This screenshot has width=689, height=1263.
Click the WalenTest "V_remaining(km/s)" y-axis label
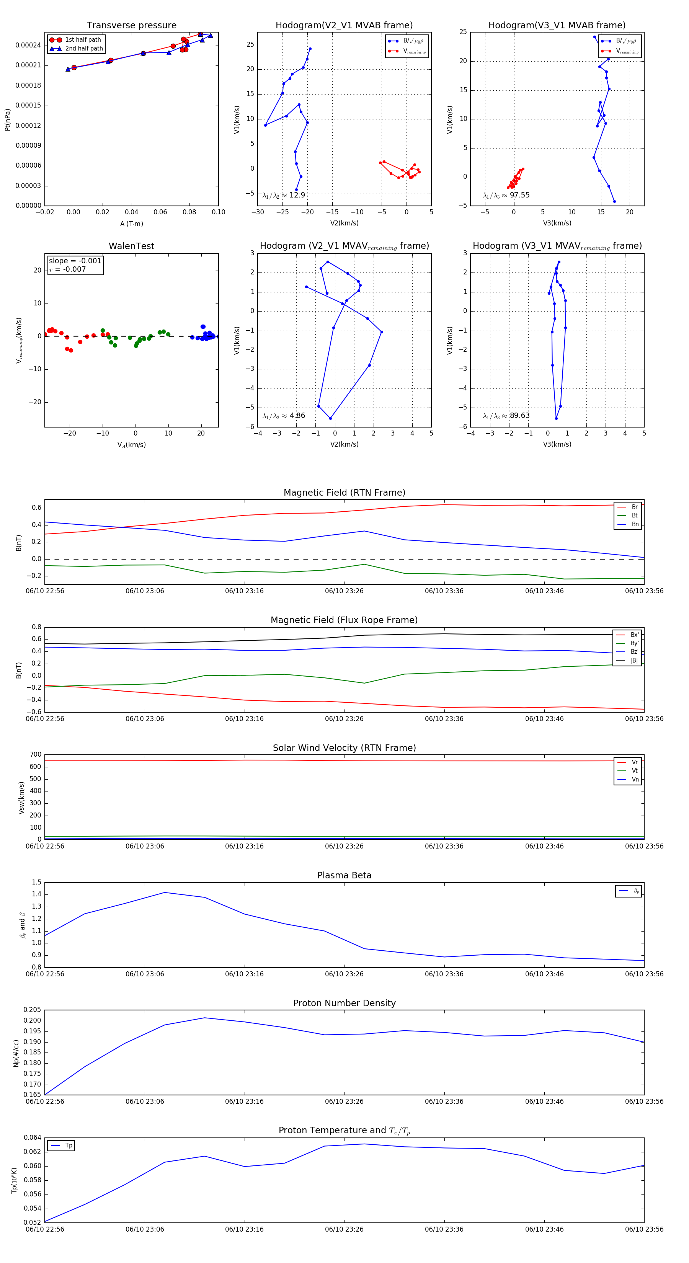click(x=19, y=340)
